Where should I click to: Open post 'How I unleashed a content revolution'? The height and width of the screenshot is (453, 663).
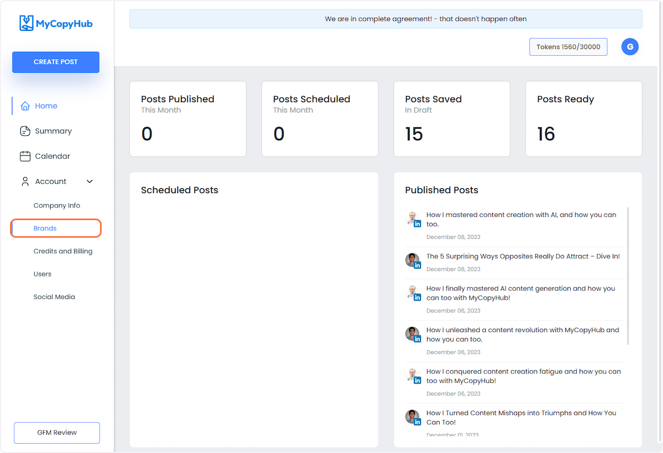pyautogui.click(x=523, y=334)
